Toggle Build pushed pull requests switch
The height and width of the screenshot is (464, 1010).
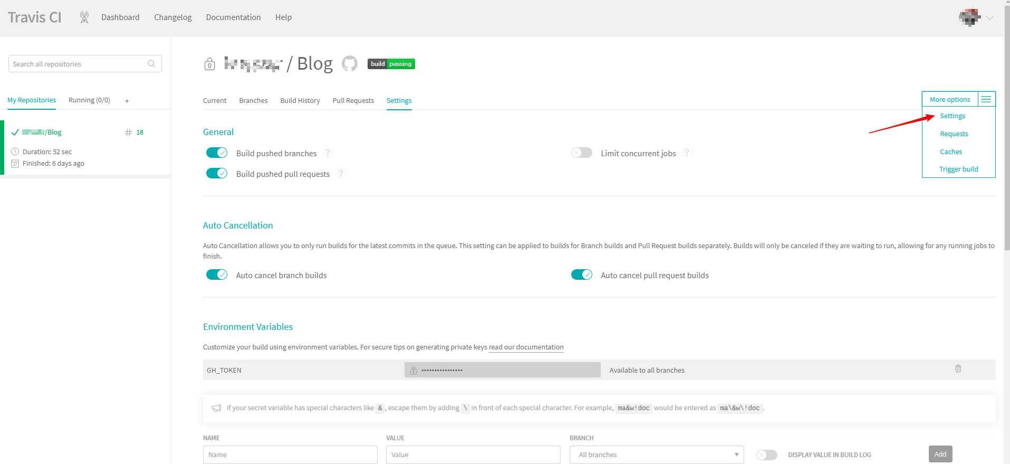tap(217, 173)
